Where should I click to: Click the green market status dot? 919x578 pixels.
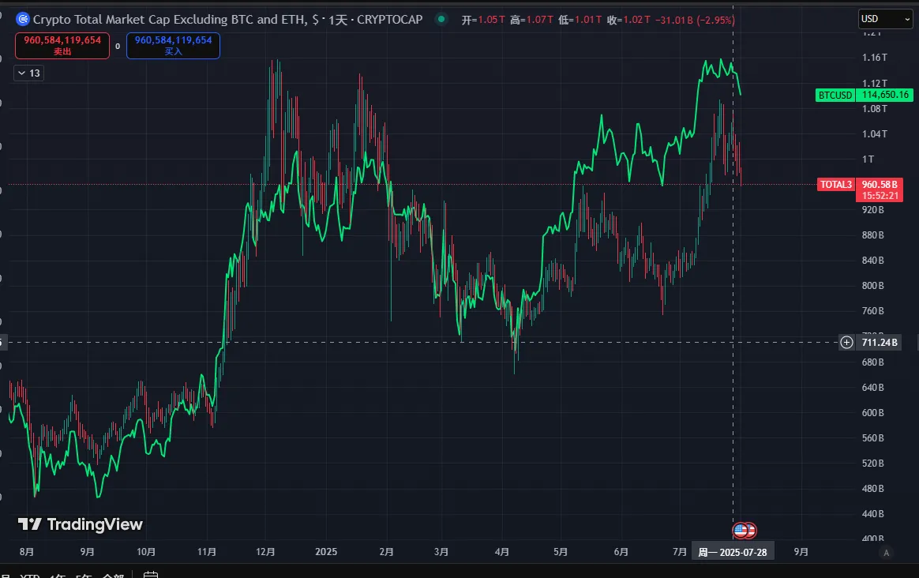pyautogui.click(x=441, y=19)
